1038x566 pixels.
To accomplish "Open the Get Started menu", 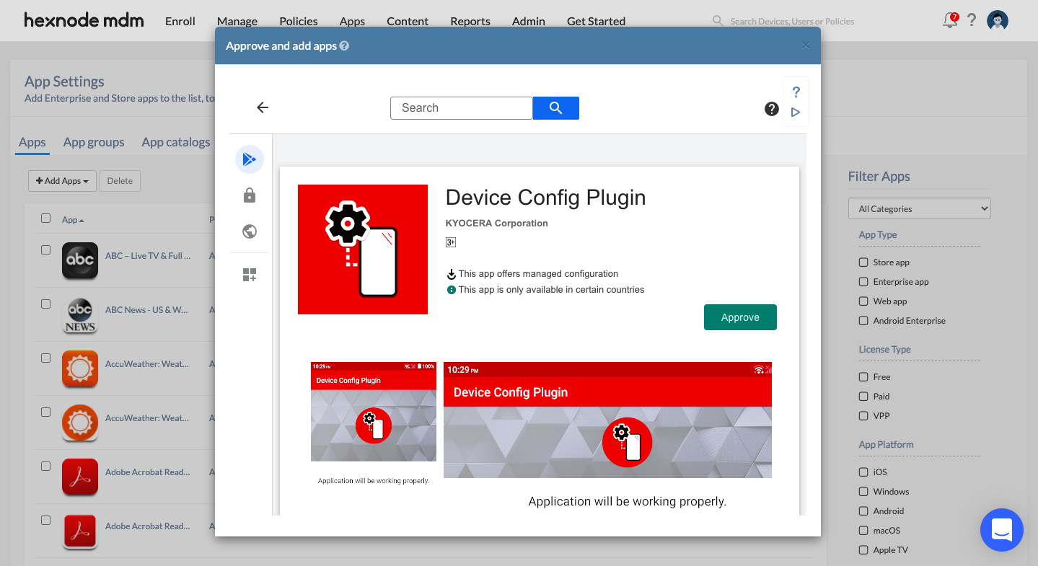I will point(596,21).
